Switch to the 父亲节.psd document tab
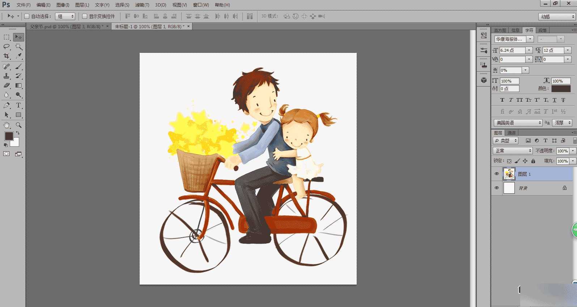 pos(66,26)
